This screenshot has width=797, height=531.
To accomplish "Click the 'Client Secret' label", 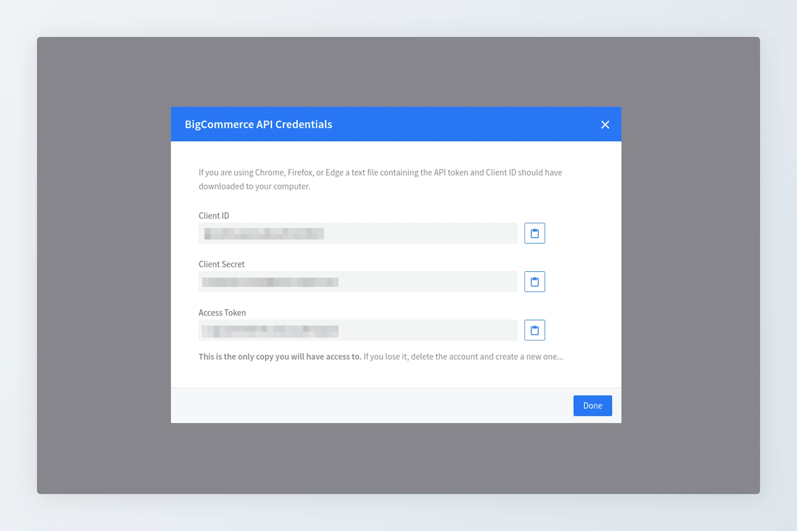I will pos(221,264).
